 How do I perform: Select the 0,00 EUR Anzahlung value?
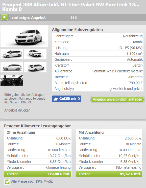(63, 138)
